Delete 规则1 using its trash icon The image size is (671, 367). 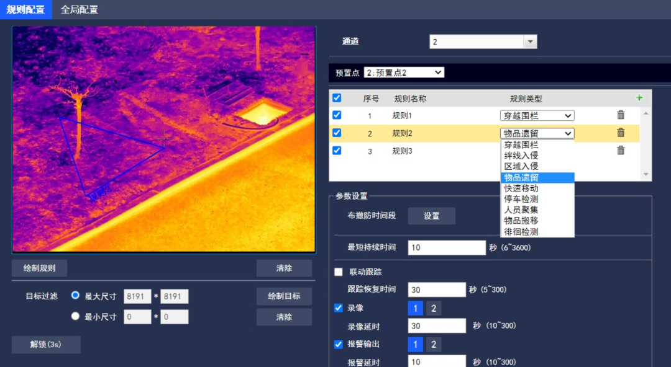pyautogui.click(x=619, y=115)
